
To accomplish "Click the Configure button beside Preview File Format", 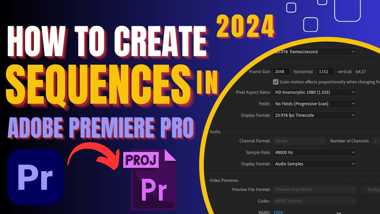I will click(x=370, y=189).
